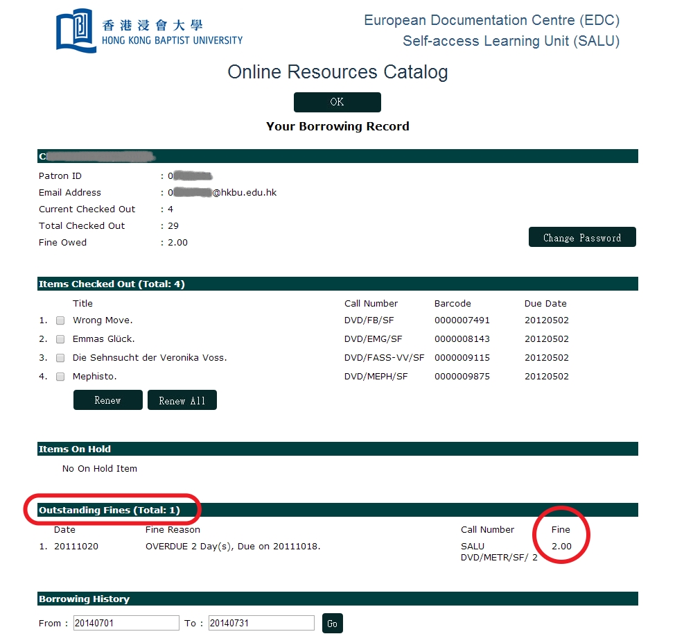Click the Outstanding Fines section header
Image resolution: width=693 pixels, height=643 pixels.
click(x=109, y=511)
